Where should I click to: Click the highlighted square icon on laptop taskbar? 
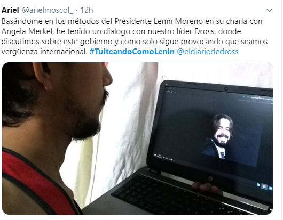(x=264, y=186)
